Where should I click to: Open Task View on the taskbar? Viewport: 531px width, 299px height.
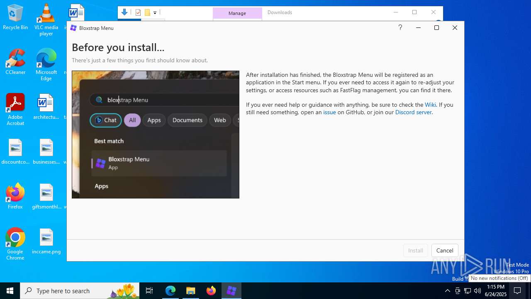(x=149, y=291)
